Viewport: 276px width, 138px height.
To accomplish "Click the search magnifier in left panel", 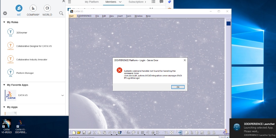I will (x=61, y=13).
